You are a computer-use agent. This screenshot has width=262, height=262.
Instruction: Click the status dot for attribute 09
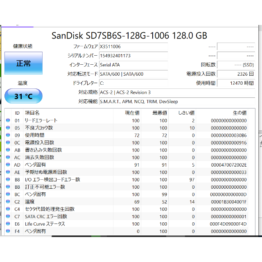(x=8, y=135)
